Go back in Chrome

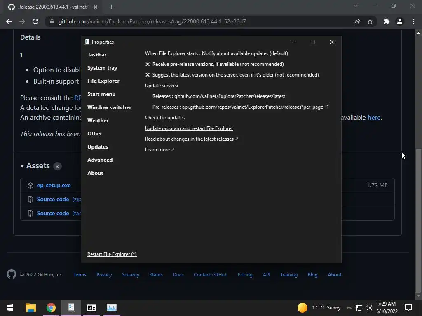9,21
